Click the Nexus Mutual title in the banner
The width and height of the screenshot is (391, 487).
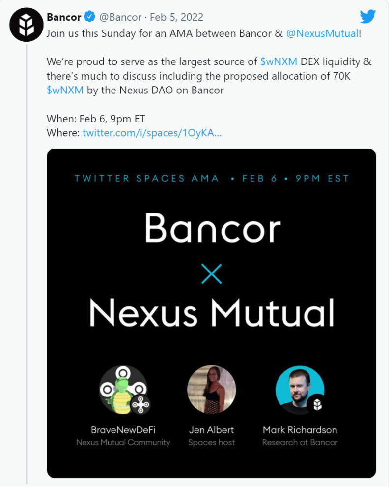[212, 312]
